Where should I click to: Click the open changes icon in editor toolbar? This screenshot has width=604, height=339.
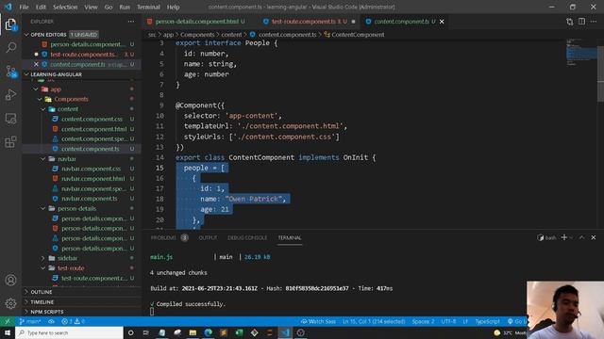[569, 22]
